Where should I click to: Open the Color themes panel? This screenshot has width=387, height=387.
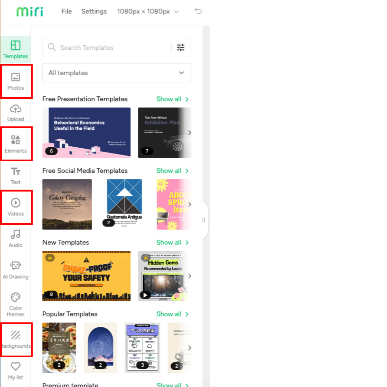coord(15,303)
